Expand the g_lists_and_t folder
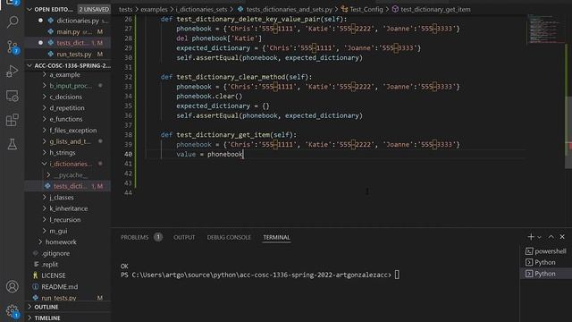This screenshot has width=572, height=322. (x=68, y=141)
